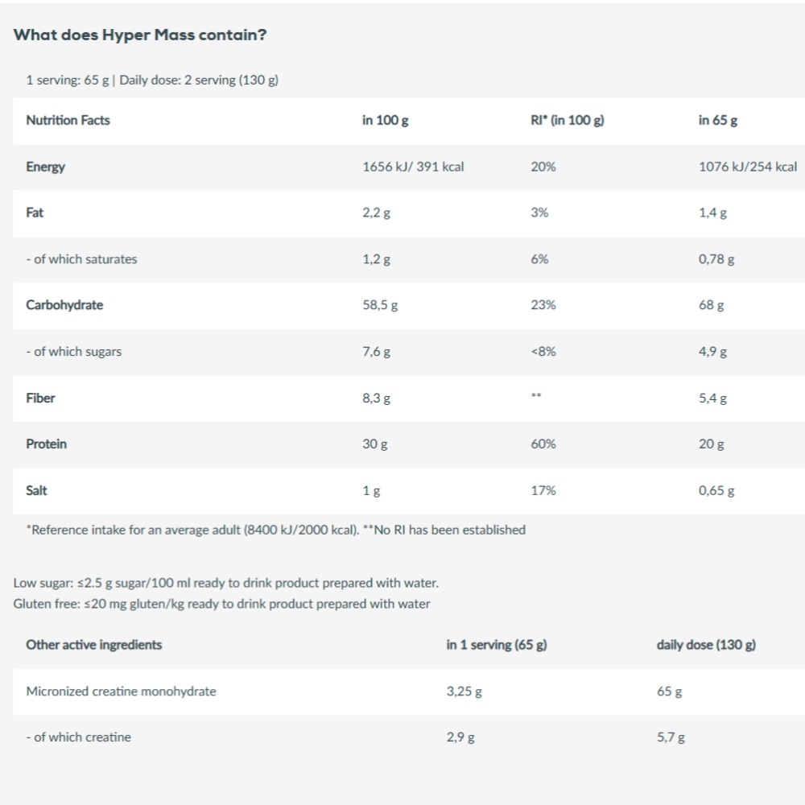Select the Fiber row label

tap(40, 398)
